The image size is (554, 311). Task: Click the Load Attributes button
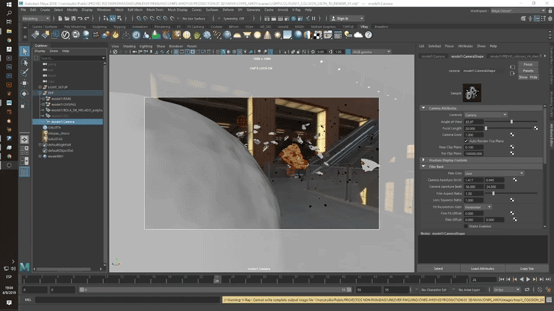(x=482, y=269)
